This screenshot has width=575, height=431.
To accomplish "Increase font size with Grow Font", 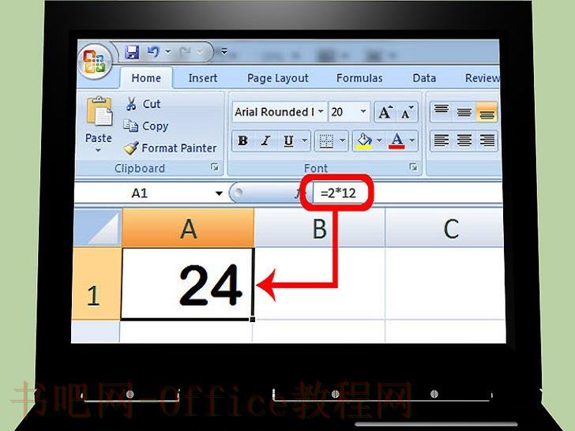I will point(385,112).
